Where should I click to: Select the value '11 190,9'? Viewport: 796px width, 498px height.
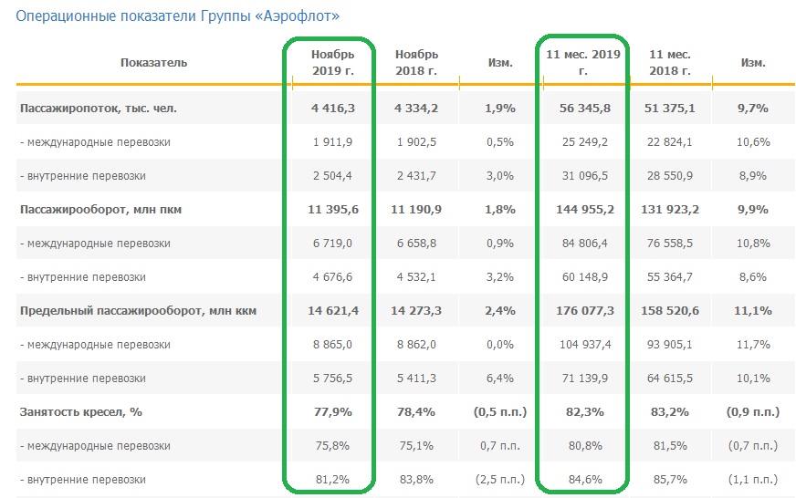[x=416, y=210]
